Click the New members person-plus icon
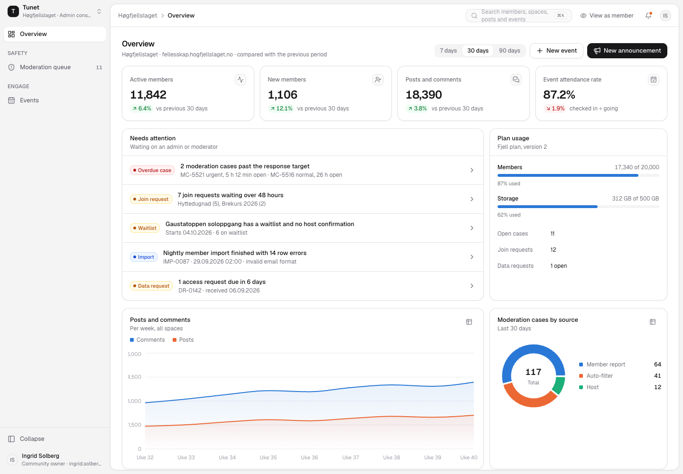 pyautogui.click(x=378, y=80)
